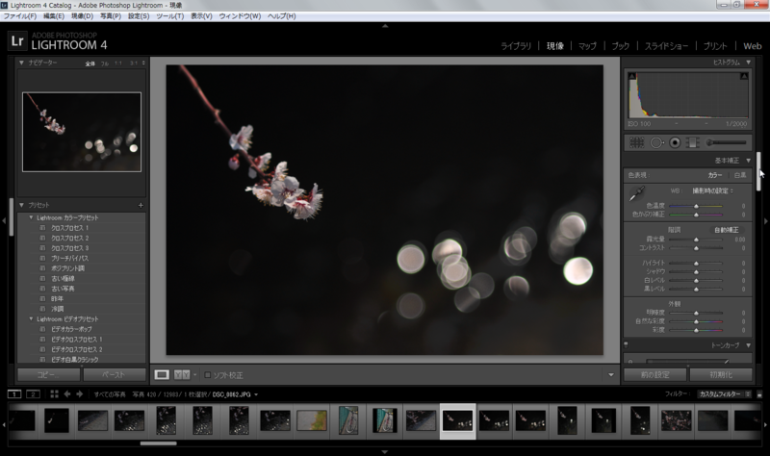Add a new preset with the plus icon
Image resolution: width=770 pixels, height=456 pixels.
pos(141,205)
